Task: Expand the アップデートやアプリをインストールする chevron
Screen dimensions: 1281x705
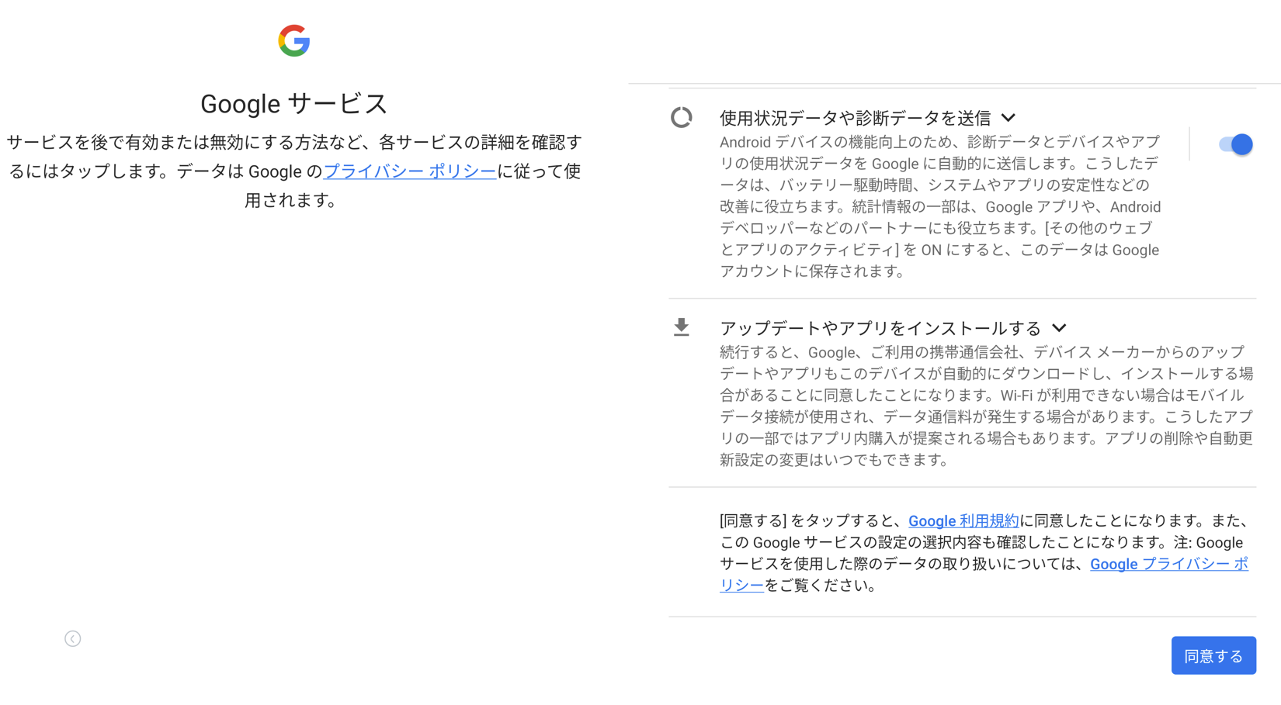Action: [1059, 328]
